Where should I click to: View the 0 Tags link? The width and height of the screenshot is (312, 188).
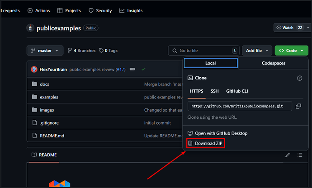coord(108,51)
